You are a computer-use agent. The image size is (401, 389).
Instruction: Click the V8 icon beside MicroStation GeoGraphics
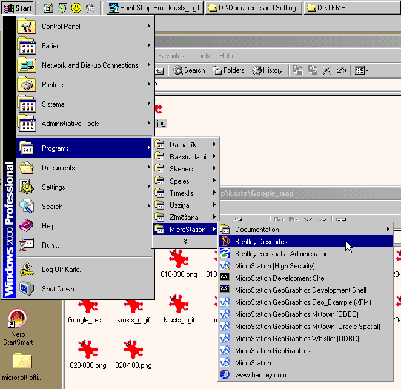coord(225,351)
